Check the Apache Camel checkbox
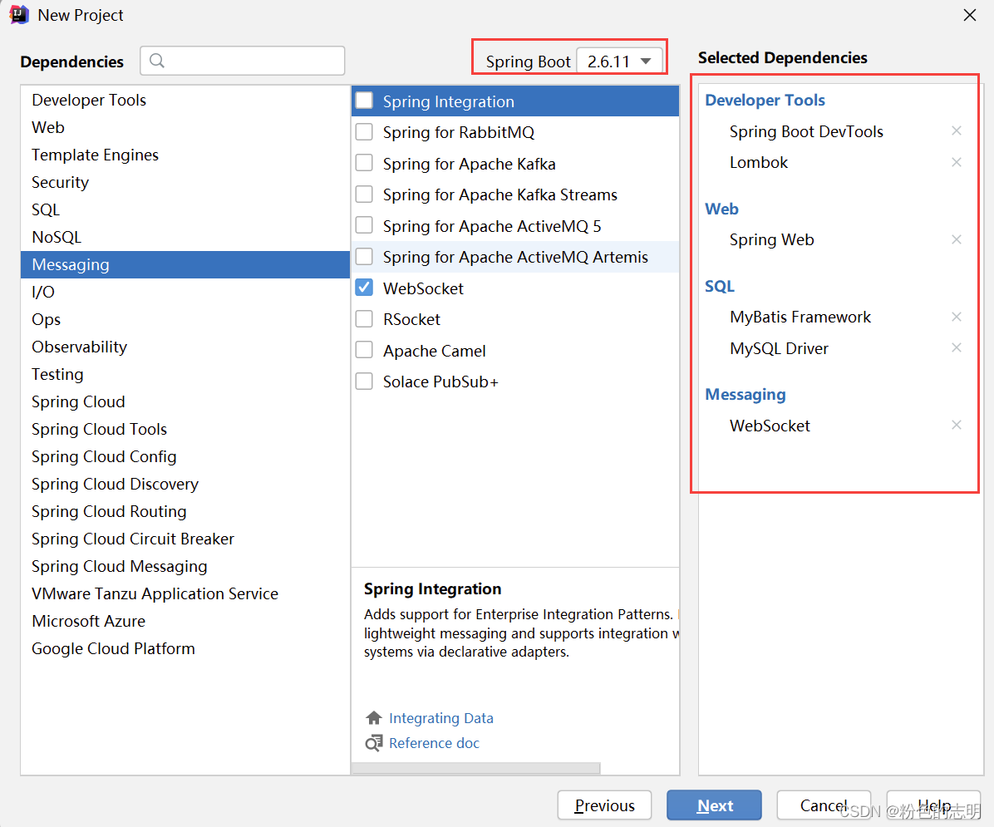This screenshot has height=827, width=994. [364, 350]
